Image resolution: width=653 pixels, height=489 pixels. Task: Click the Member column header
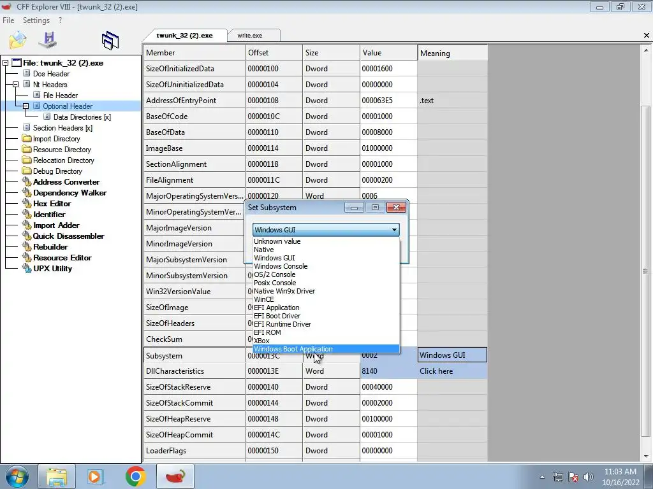point(194,53)
